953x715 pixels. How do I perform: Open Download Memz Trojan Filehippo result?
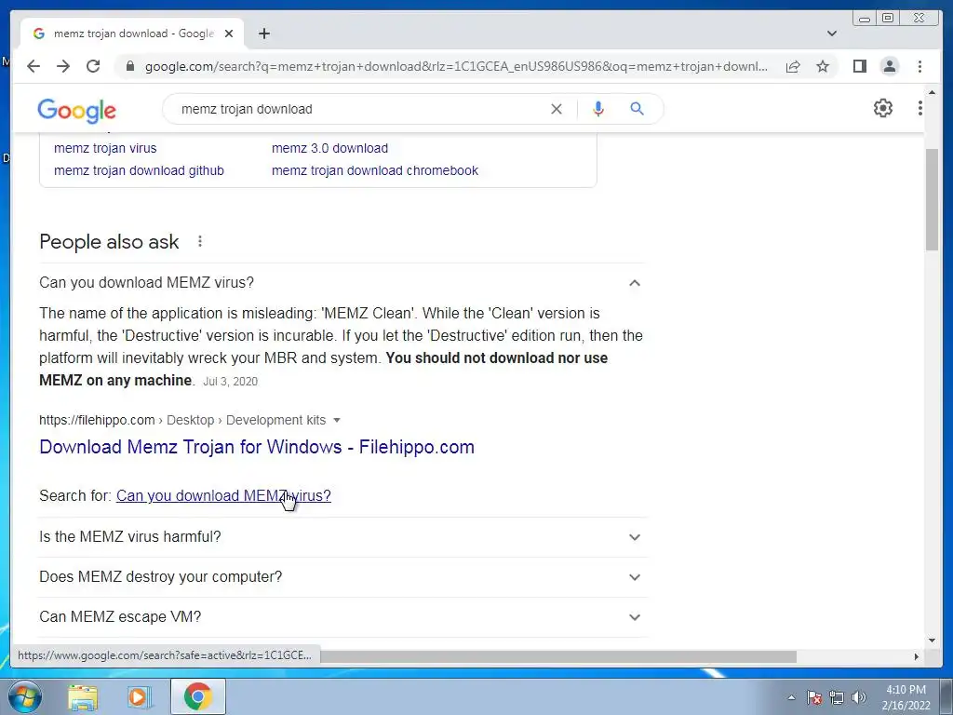257,447
